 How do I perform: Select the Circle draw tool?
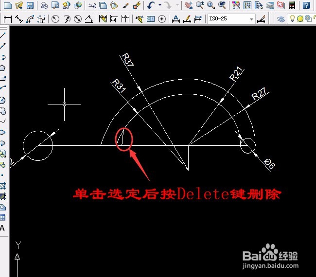2,100
